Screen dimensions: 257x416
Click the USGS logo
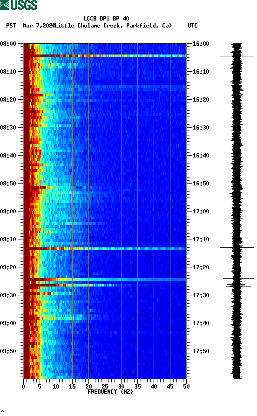point(19,5)
